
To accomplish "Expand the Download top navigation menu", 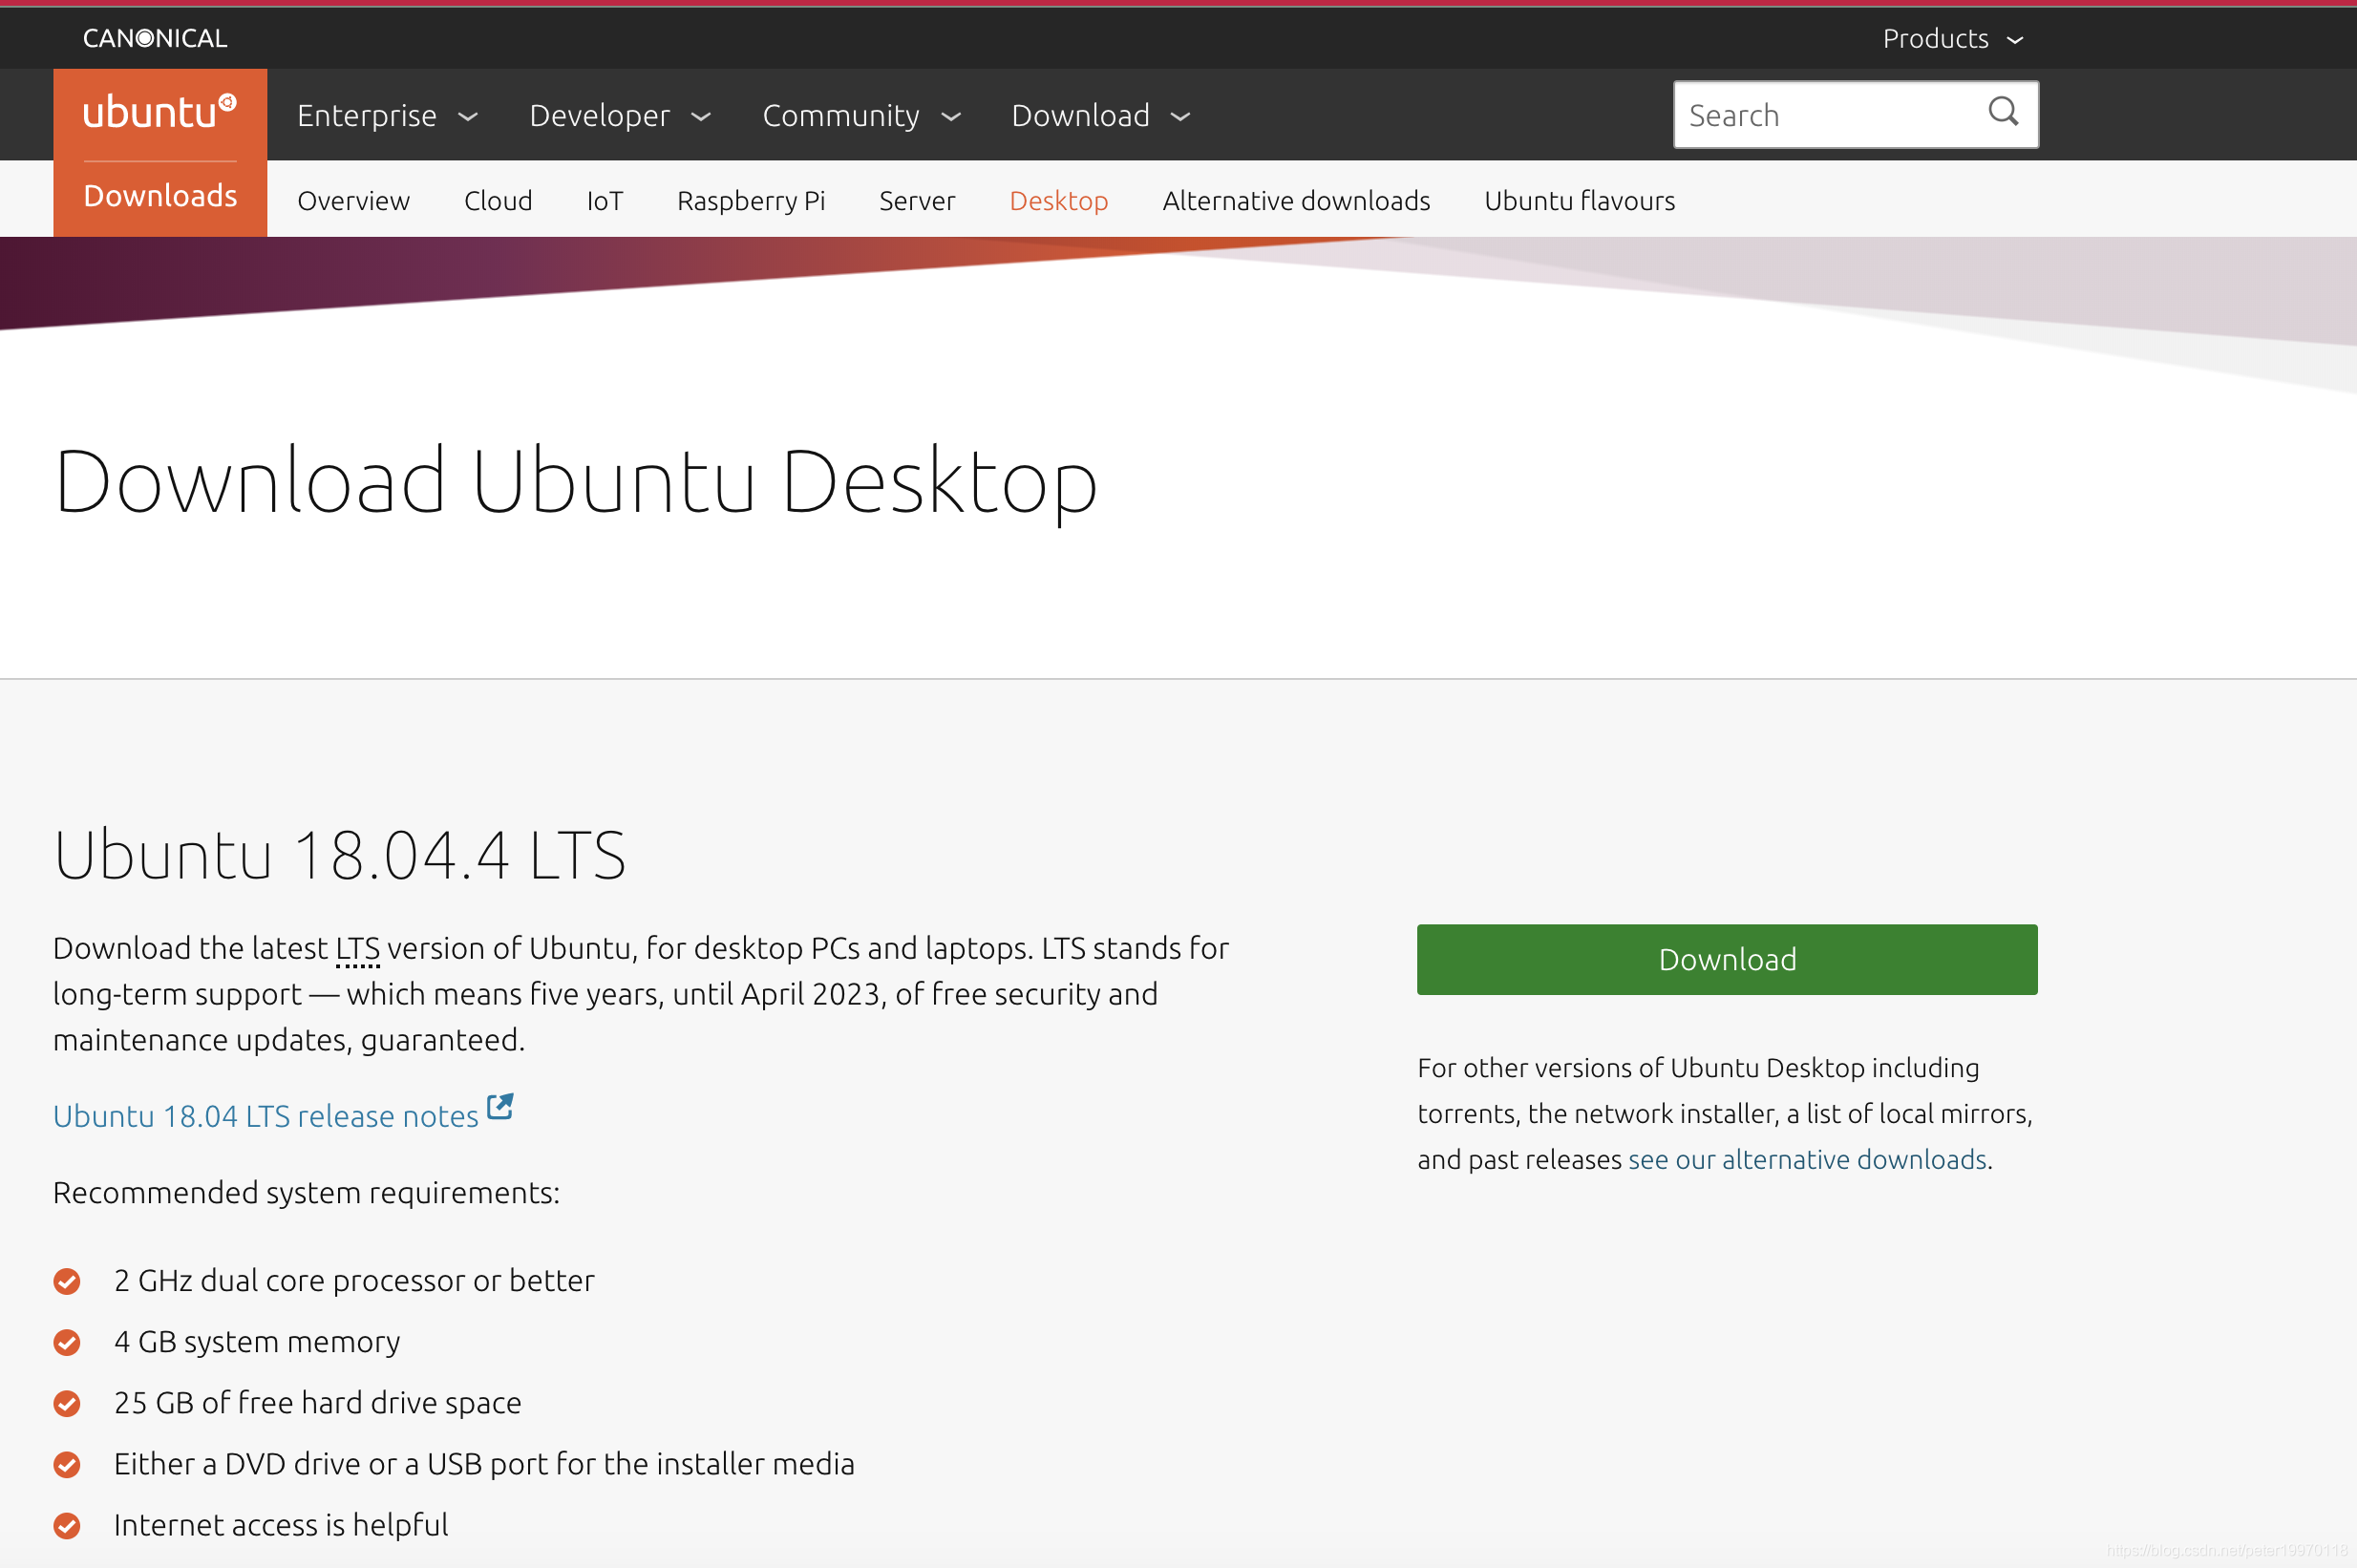I will point(1100,116).
